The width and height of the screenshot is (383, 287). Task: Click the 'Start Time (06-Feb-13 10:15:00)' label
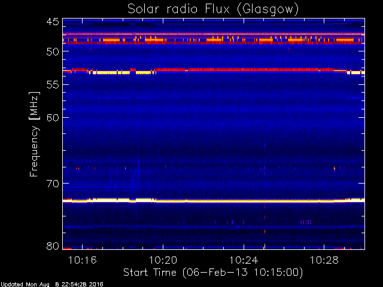[x=213, y=273]
